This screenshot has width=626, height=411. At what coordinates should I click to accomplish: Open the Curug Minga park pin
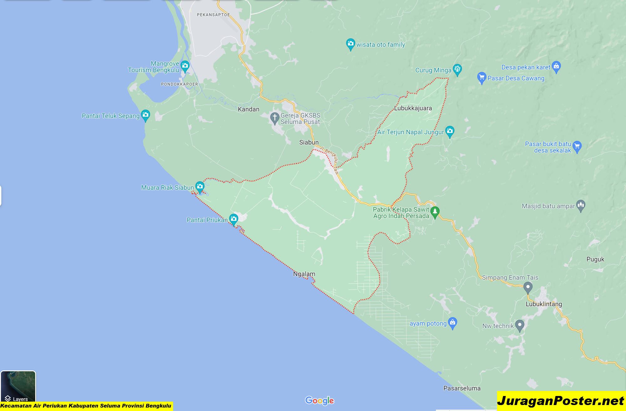pyautogui.click(x=457, y=69)
